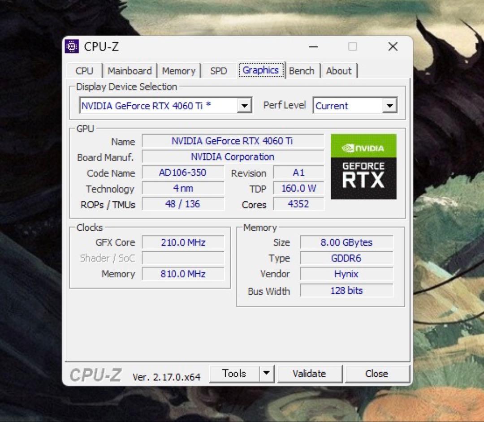Switch to the CPU tab

point(84,71)
